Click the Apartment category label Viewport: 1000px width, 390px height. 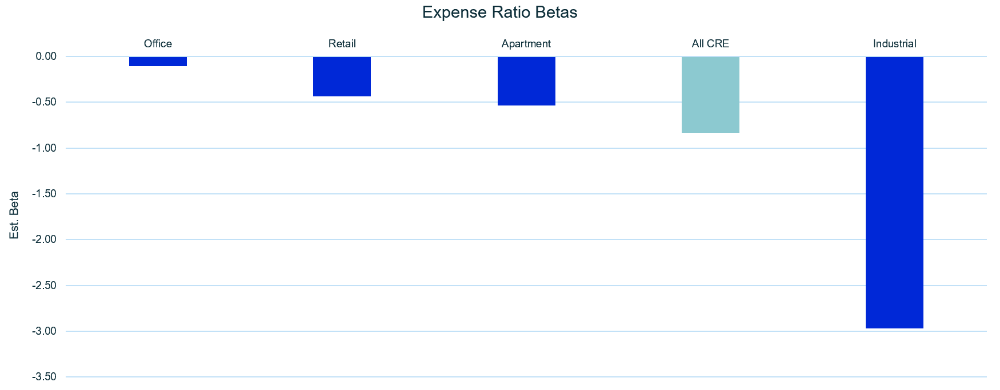[x=526, y=44]
